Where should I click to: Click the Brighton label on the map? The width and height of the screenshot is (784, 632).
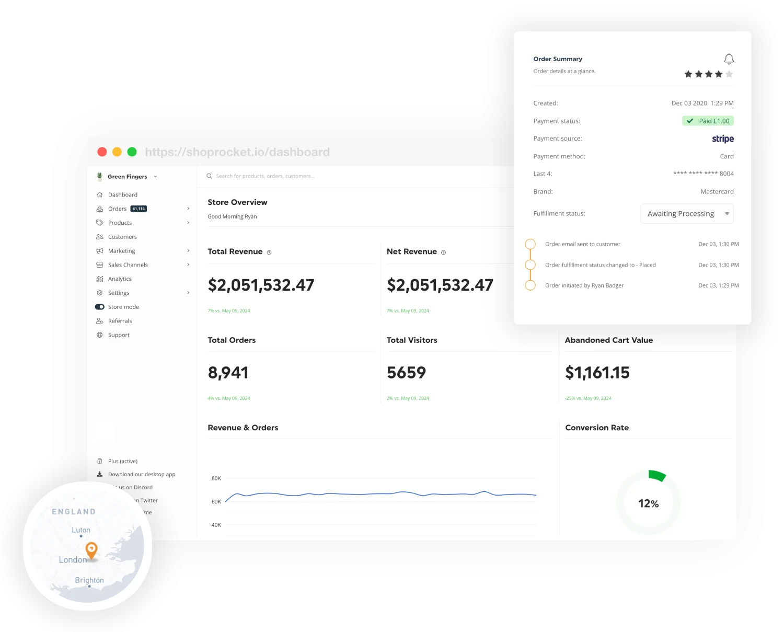pos(89,580)
